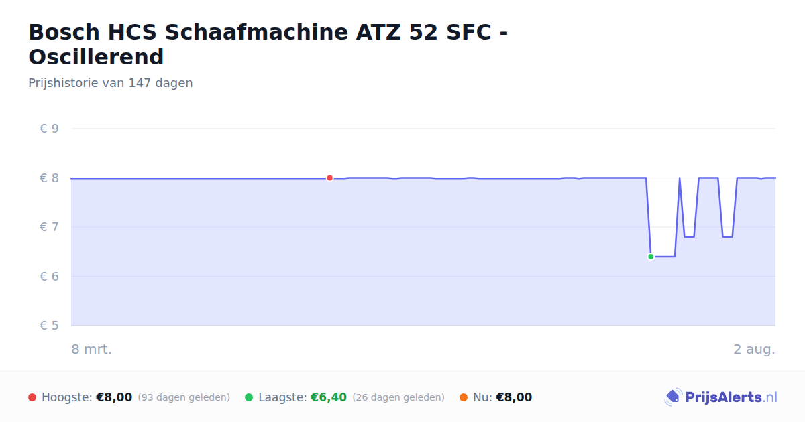The image size is (805, 422).
Task: Click the 26 dagen geleden note
Action: (398, 397)
